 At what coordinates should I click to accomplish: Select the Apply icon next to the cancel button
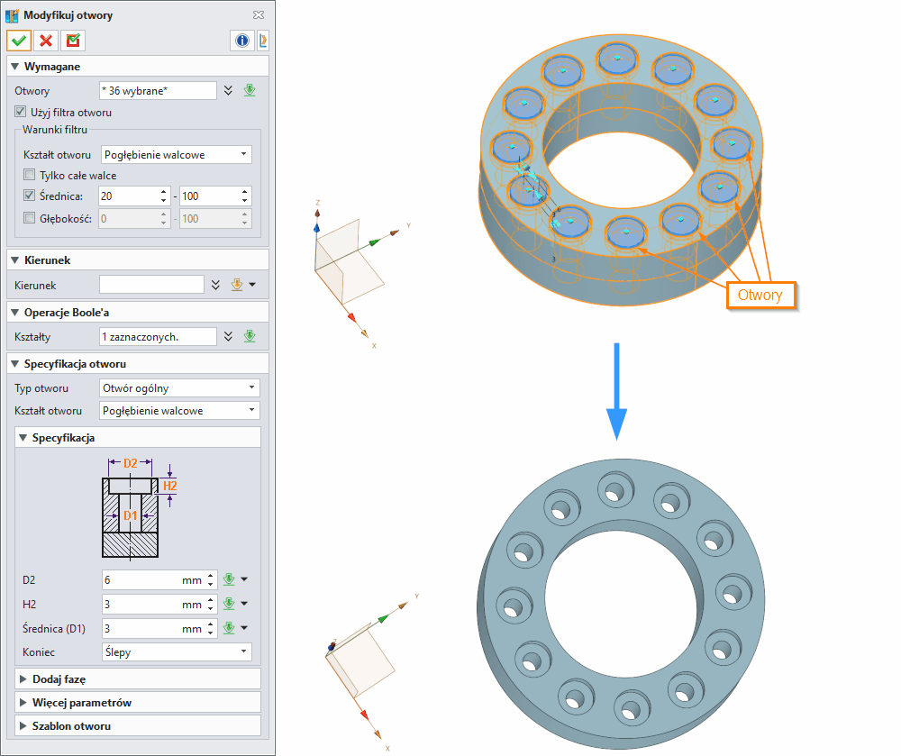click(x=71, y=41)
